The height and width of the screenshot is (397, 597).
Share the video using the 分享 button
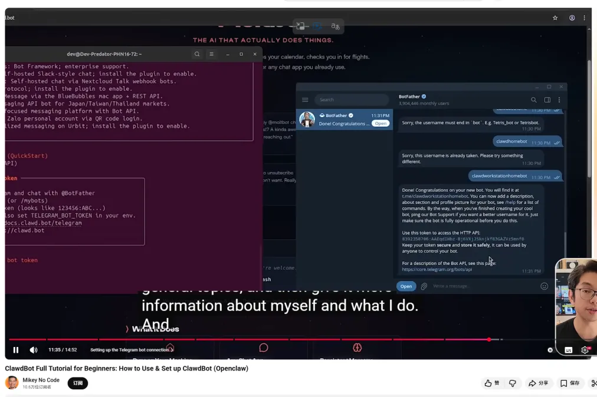pyautogui.click(x=539, y=383)
